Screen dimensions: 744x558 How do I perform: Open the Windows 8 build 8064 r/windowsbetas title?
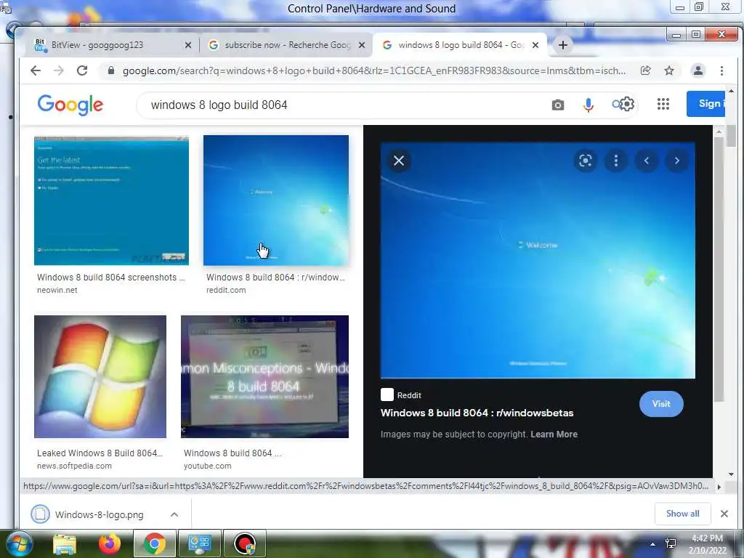[x=477, y=413]
